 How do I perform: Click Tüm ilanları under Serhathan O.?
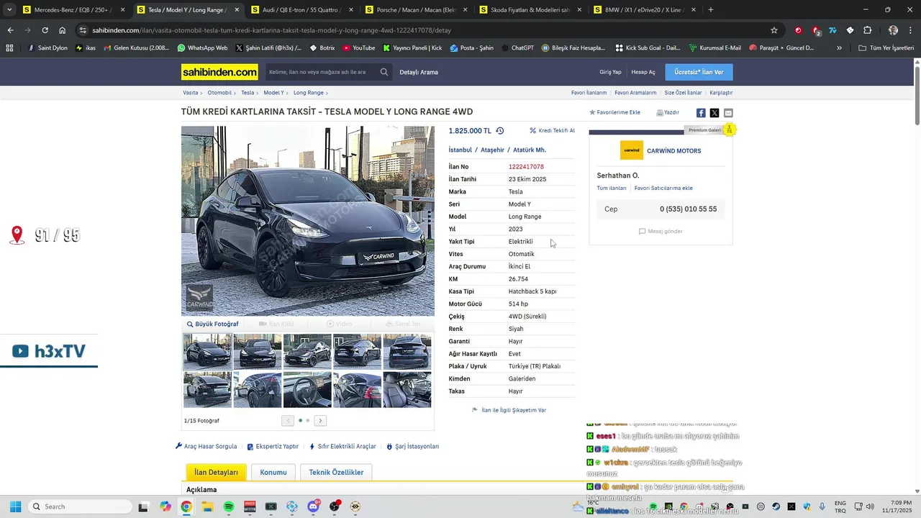[x=612, y=188]
